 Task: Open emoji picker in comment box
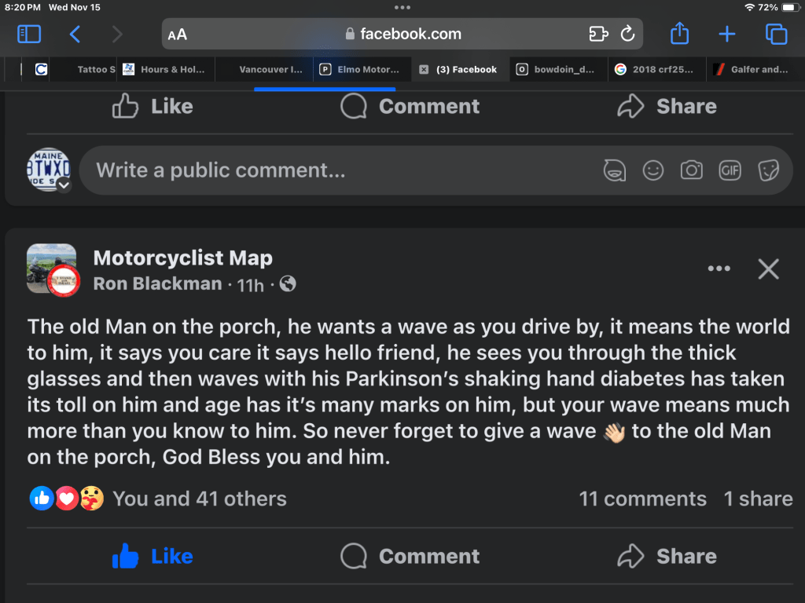pyautogui.click(x=653, y=170)
